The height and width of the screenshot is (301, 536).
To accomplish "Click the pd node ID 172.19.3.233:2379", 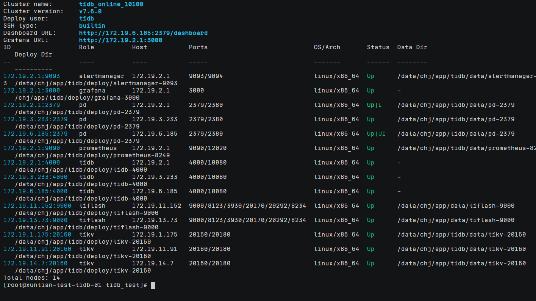I will tap(35, 119).
